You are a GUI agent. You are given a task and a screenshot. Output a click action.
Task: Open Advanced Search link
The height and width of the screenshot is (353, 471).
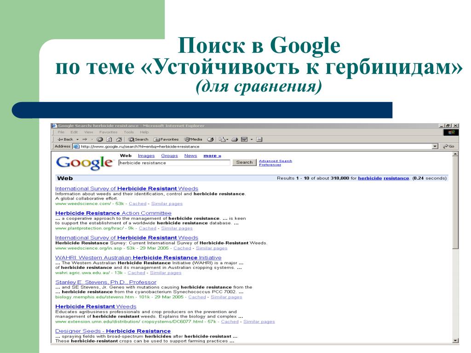(x=276, y=161)
